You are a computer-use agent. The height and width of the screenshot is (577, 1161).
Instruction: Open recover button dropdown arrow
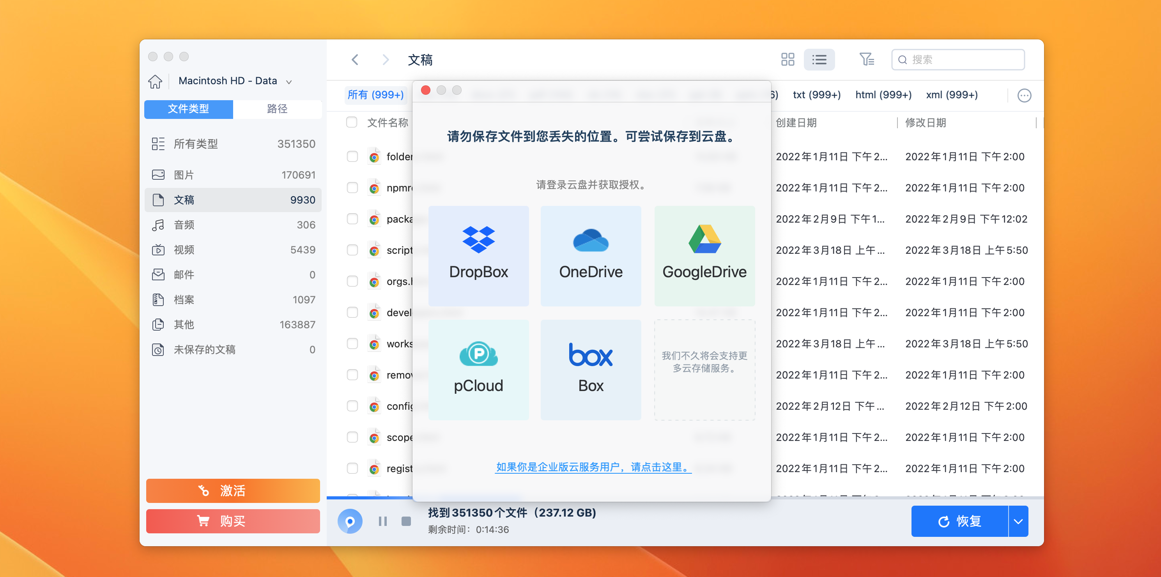coord(1018,521)
